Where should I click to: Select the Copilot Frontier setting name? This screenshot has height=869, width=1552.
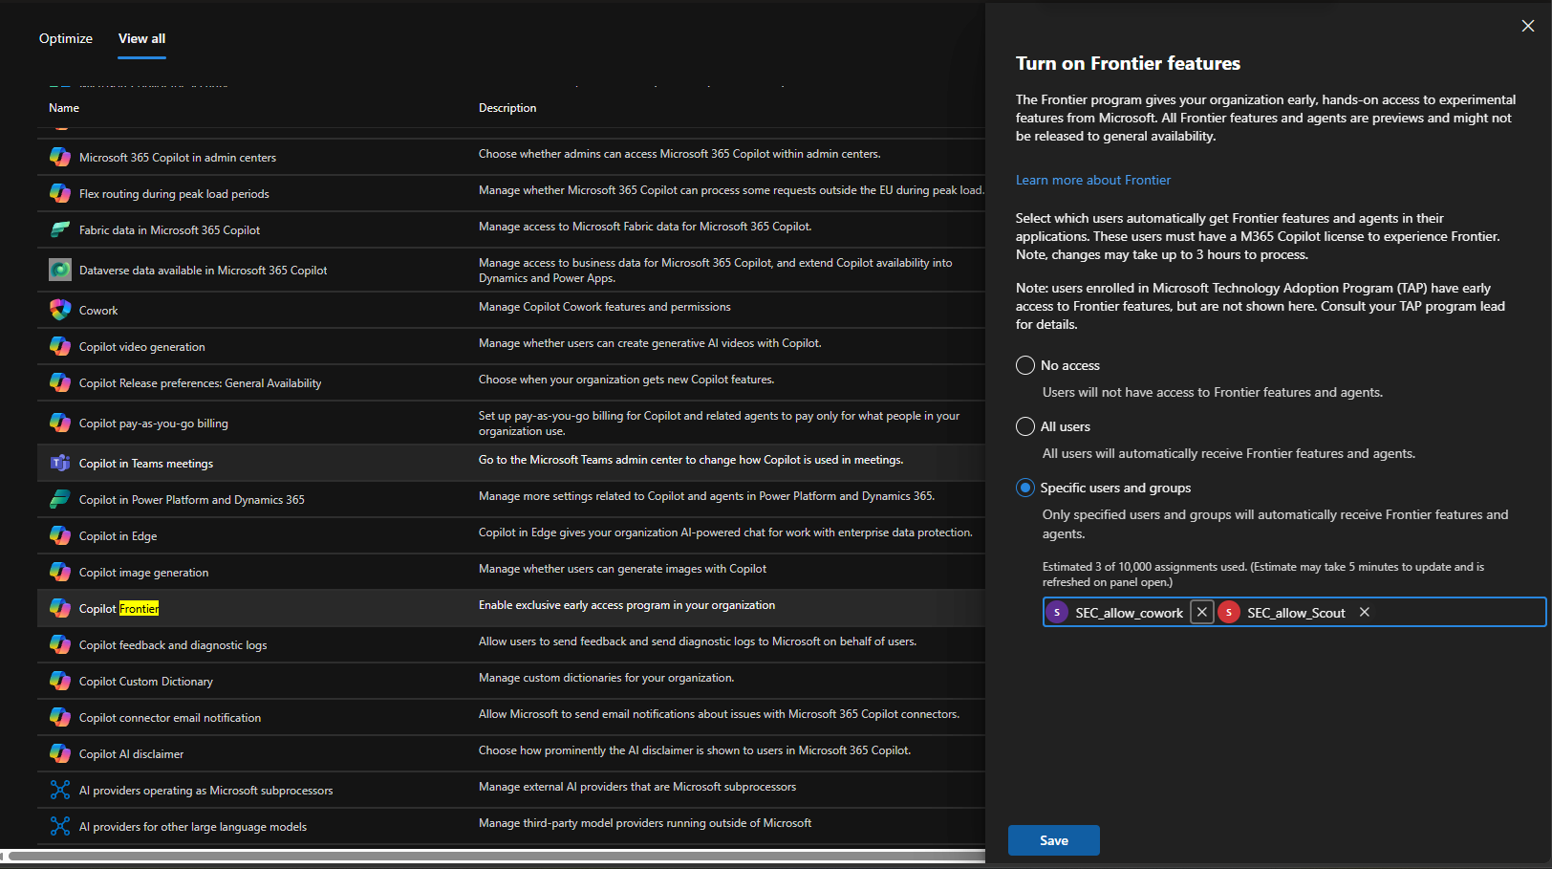coord(119,608)
